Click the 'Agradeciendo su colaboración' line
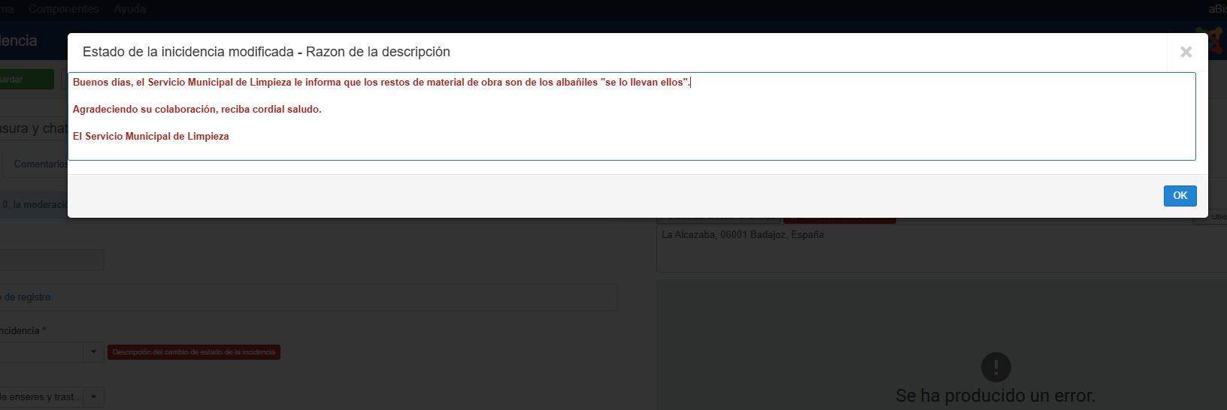 [x=197, y=110]
